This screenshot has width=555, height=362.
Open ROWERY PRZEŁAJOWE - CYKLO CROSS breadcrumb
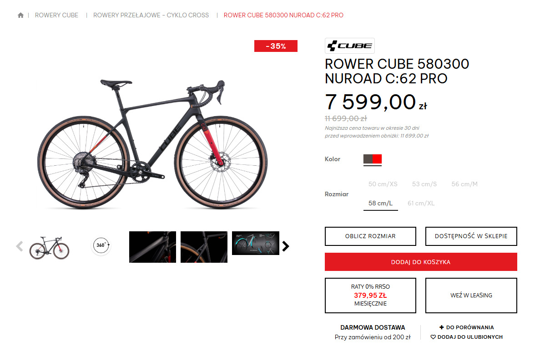[151, 15]
